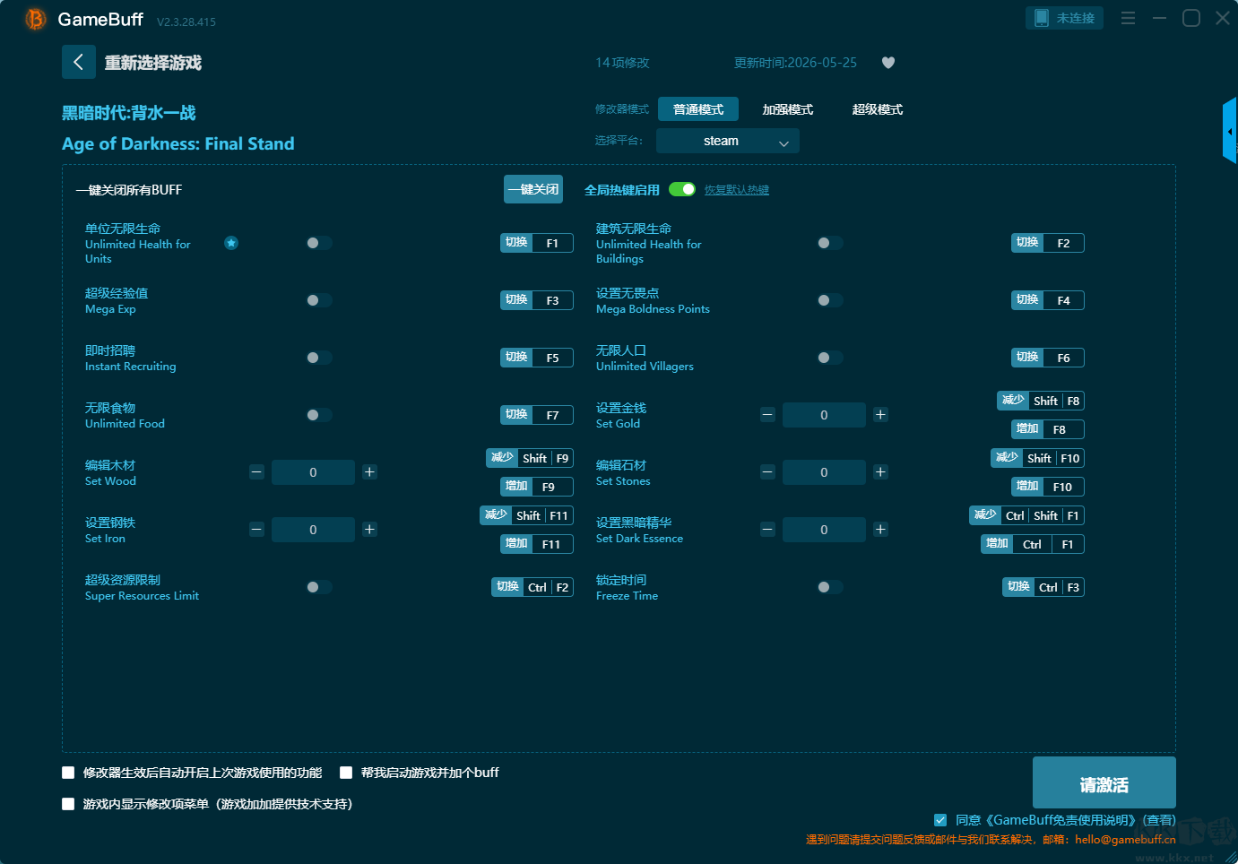Click the Set Stones value field
This screenshot has height=864, width=1238.
[824, 472]
